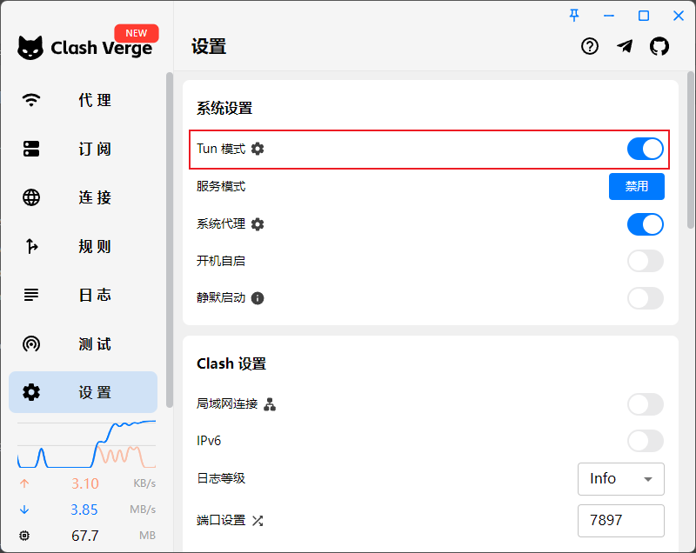Click the traffic graph in the sidebar
Screen dimensions: 696x553
pyautogui.click(x=86, y=444)
